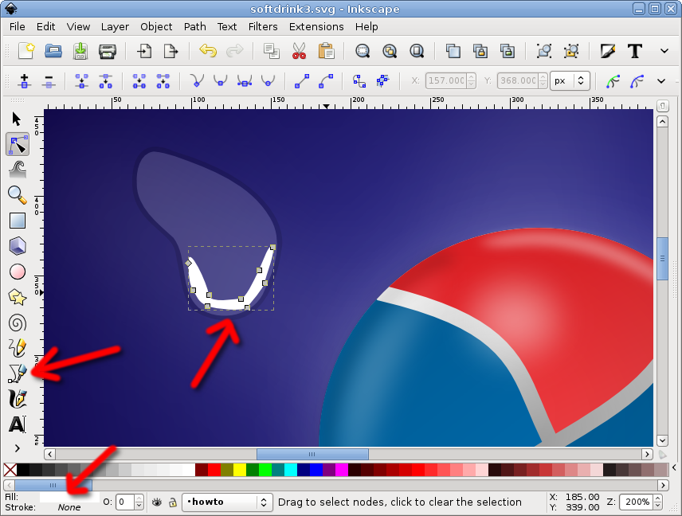Select the Pencil freehand tool
This screenshot has height=516, width=682.
tap(18, 348)
